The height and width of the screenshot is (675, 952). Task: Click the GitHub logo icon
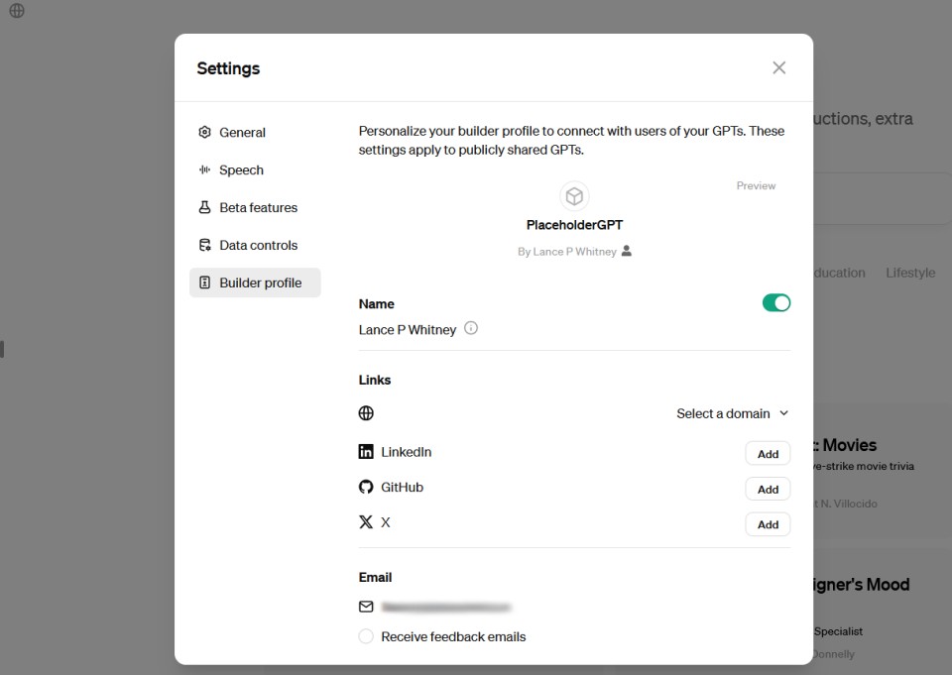[366, 488]
